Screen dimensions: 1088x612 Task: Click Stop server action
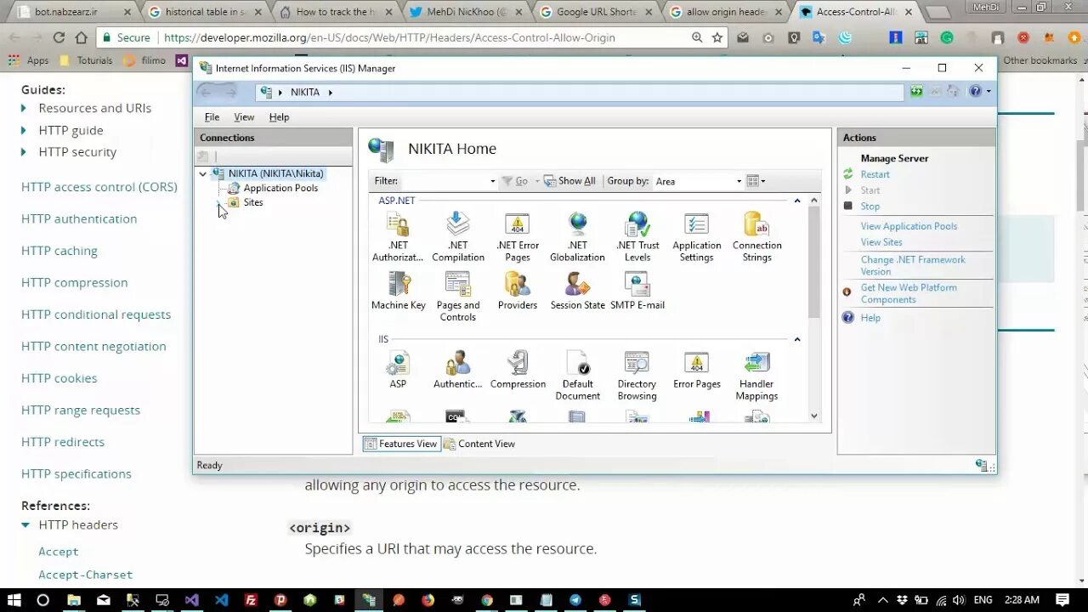click(870, 207)
